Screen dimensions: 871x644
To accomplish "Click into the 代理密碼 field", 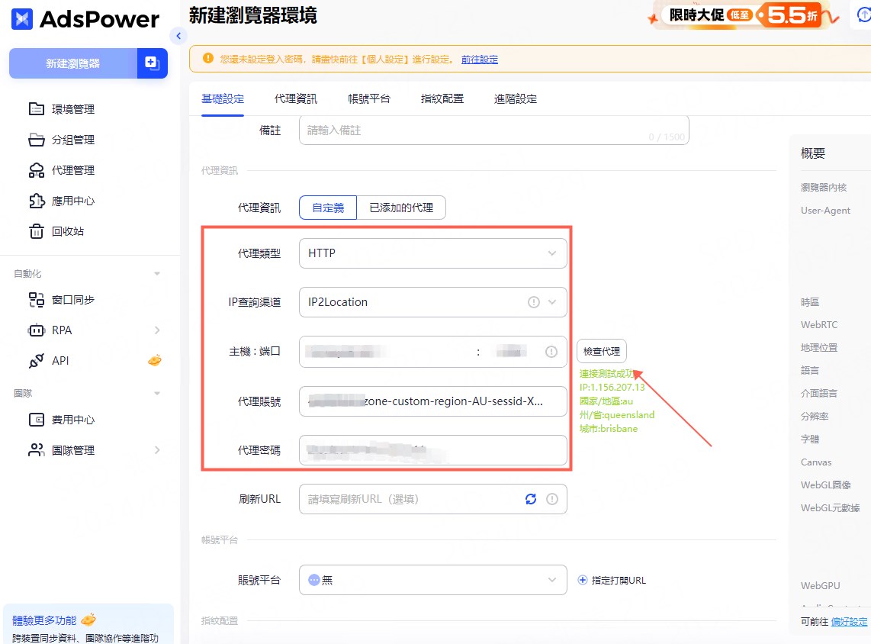I will [x=432, y=450].
